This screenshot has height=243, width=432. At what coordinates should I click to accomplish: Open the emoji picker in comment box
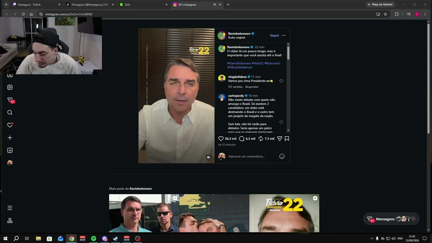click(x=282, y=156)
